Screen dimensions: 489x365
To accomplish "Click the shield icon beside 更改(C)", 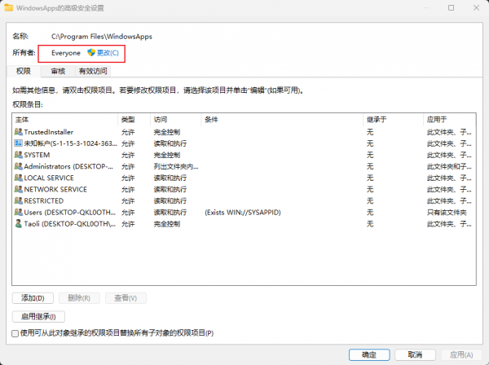I will (x=91, y=53).
